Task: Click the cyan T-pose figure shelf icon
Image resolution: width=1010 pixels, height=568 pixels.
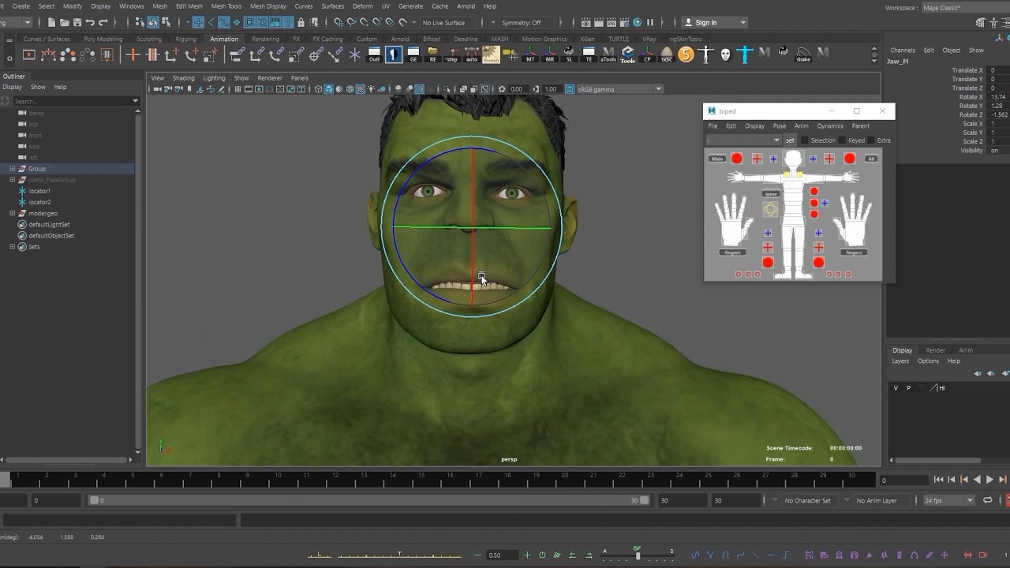Action: point(745,54)
